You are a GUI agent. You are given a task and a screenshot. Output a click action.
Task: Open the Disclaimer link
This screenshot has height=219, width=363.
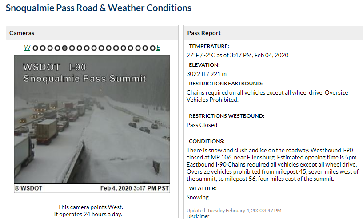click(x=198, y=216)
